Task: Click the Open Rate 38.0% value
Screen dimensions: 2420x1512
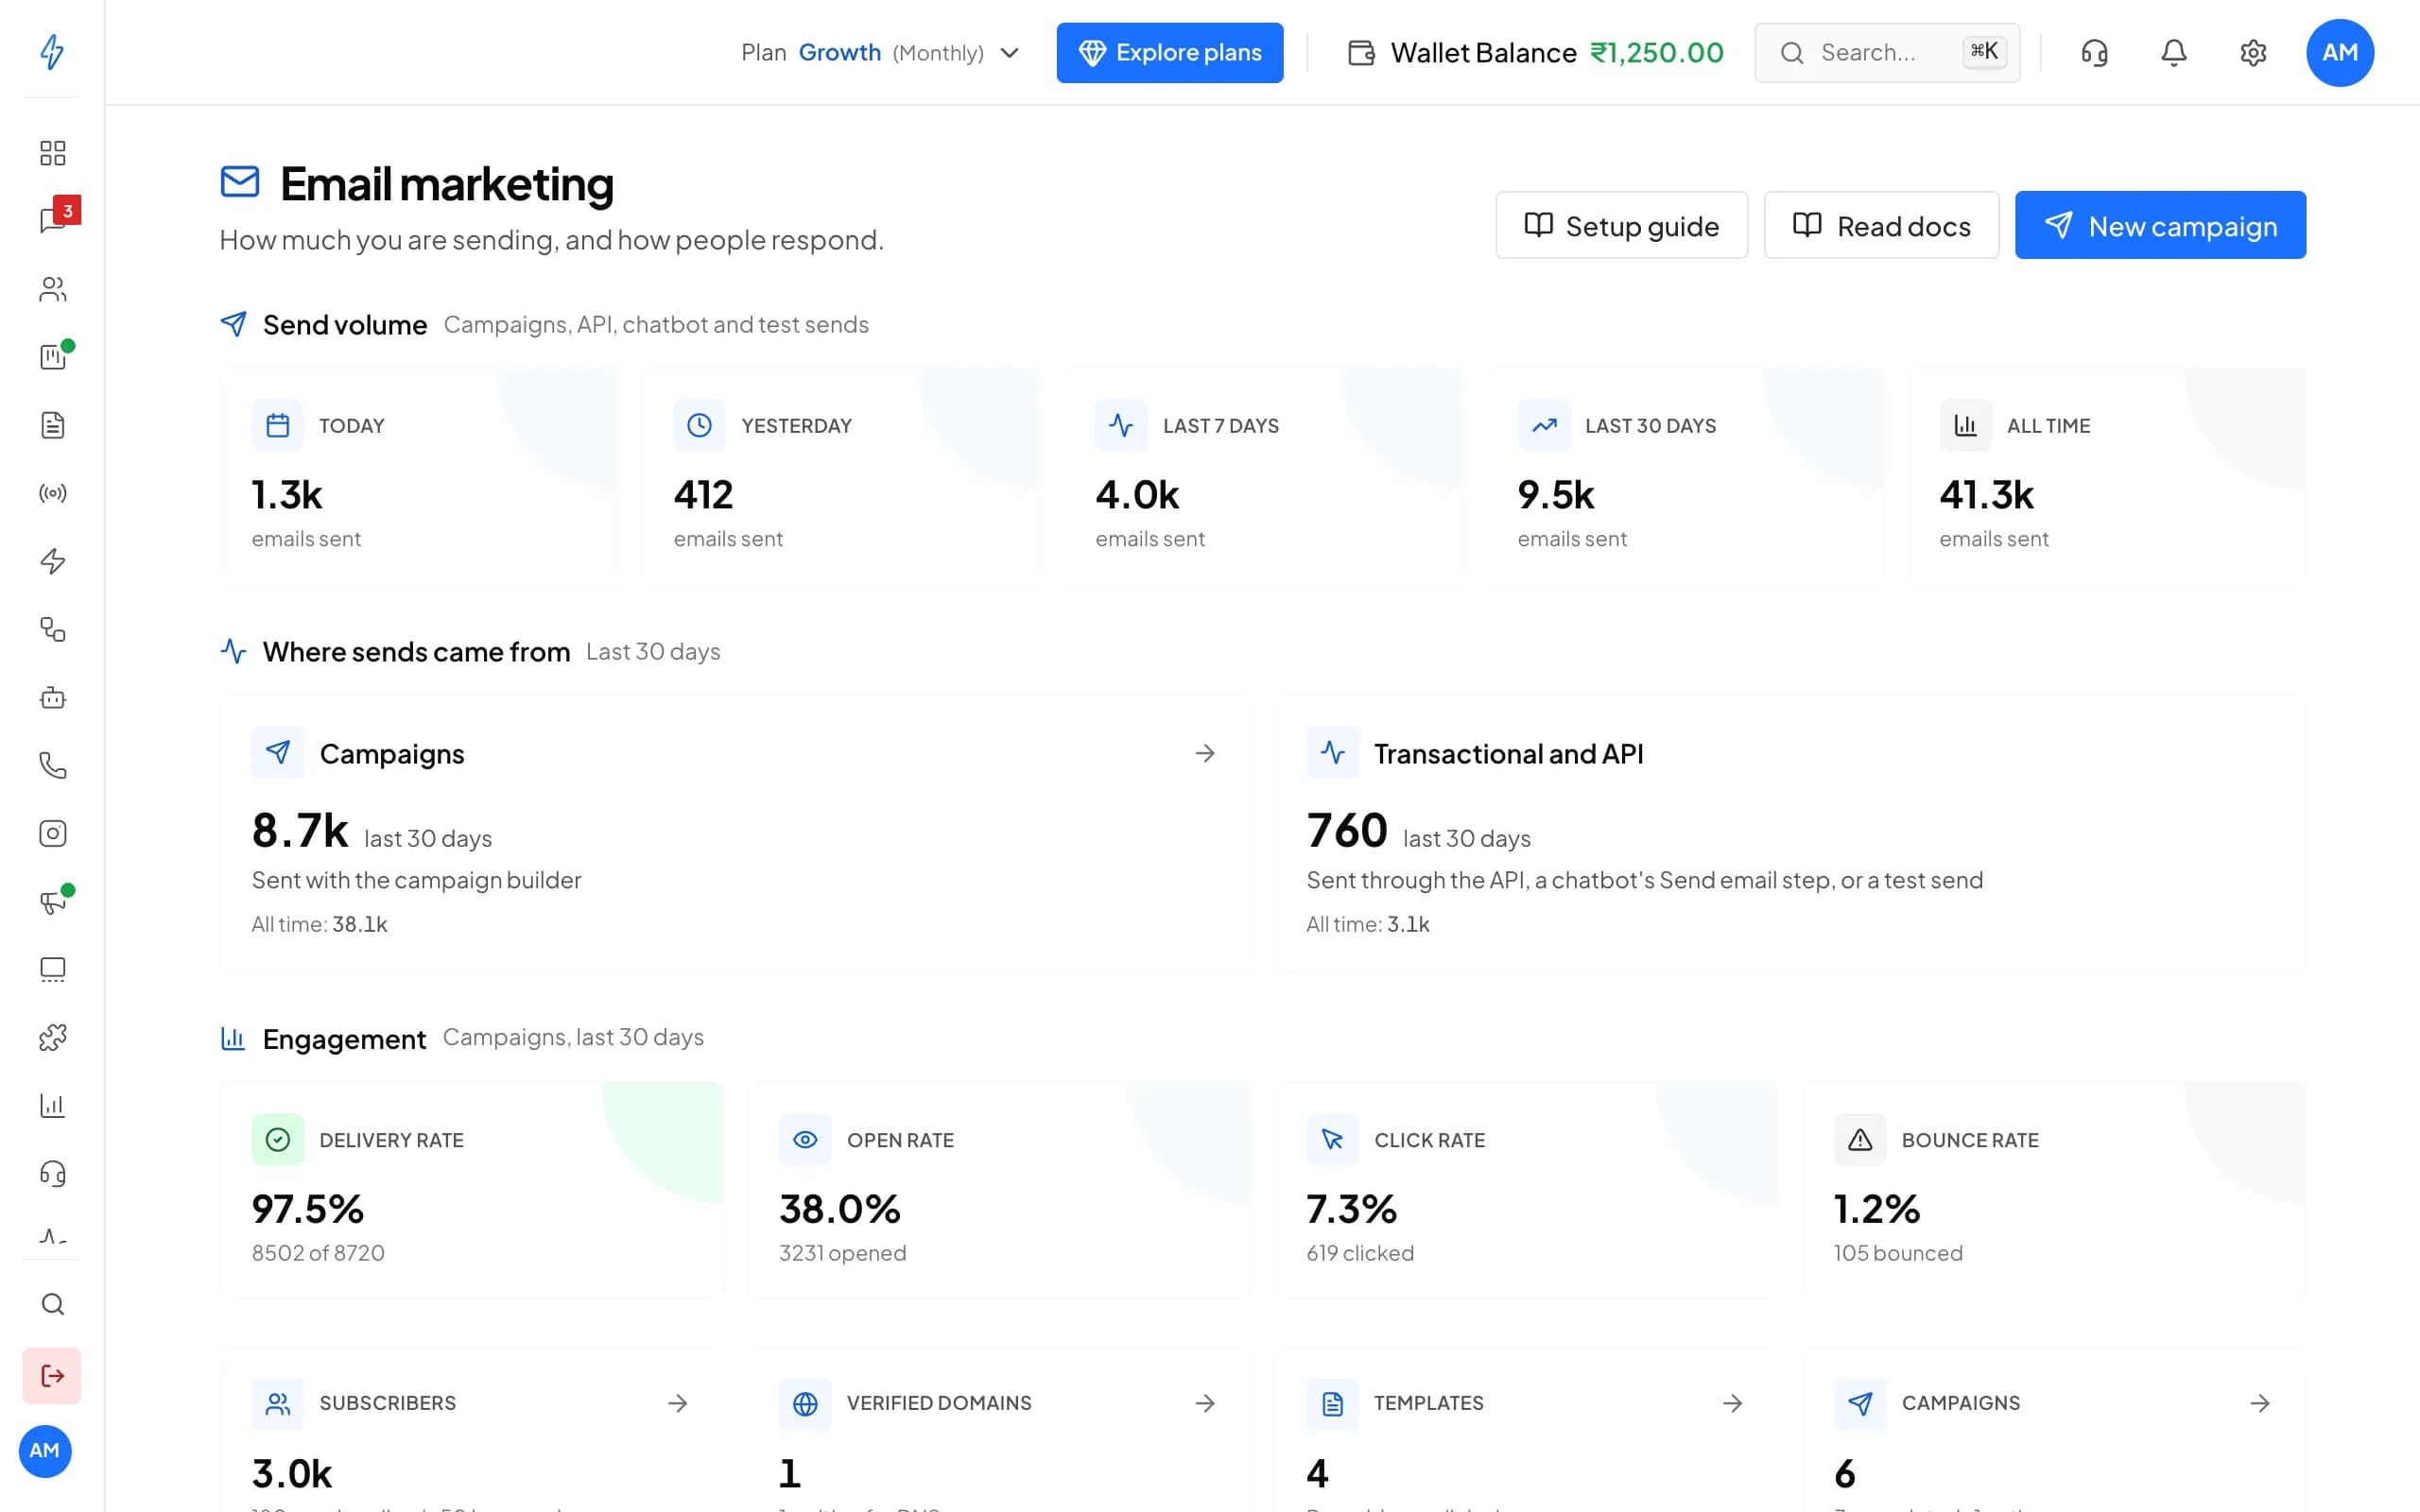Action: pyautogui.click(x=839, y=1209)
